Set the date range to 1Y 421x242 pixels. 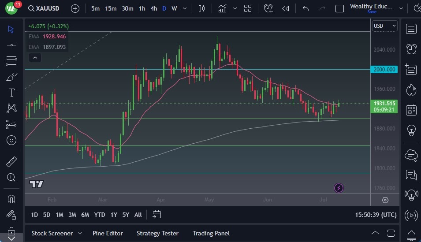114,215
